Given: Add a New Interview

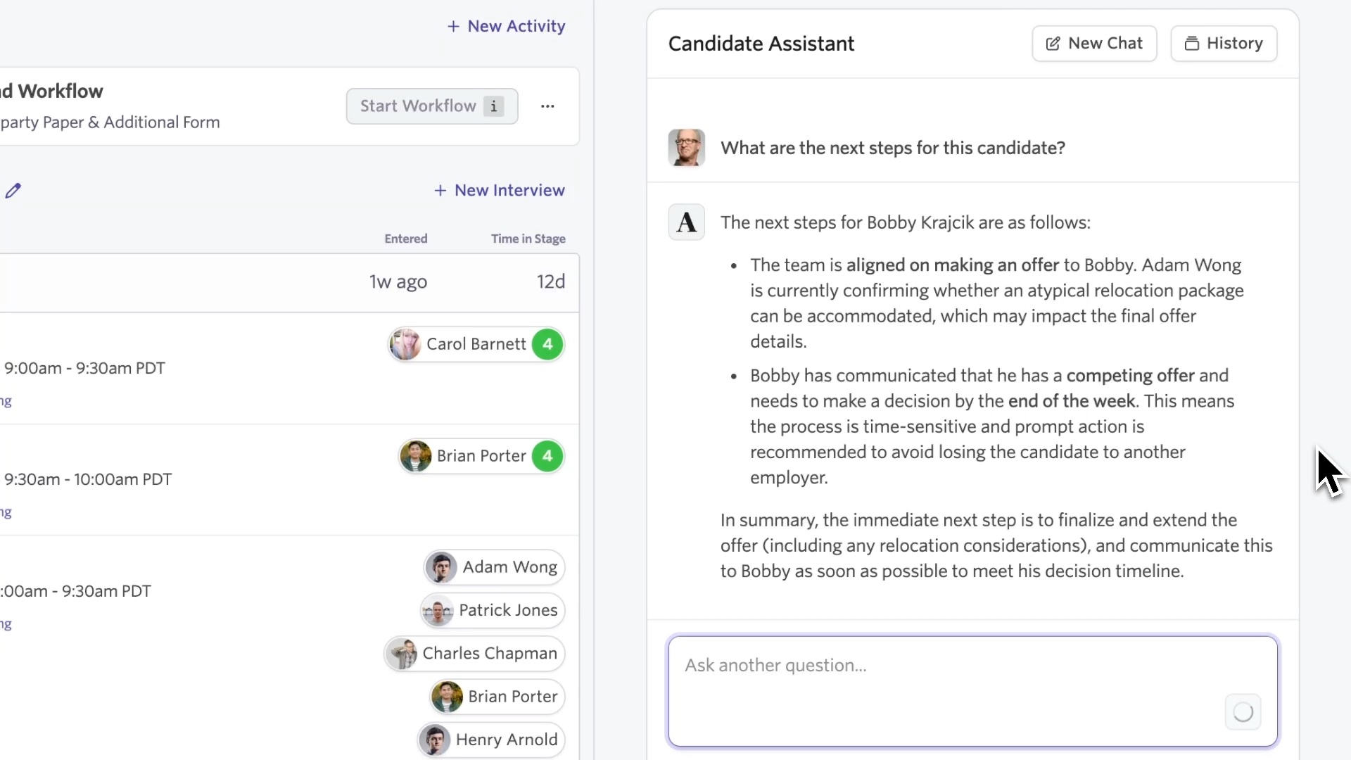Looking at the screenshot, I should 499,190.
